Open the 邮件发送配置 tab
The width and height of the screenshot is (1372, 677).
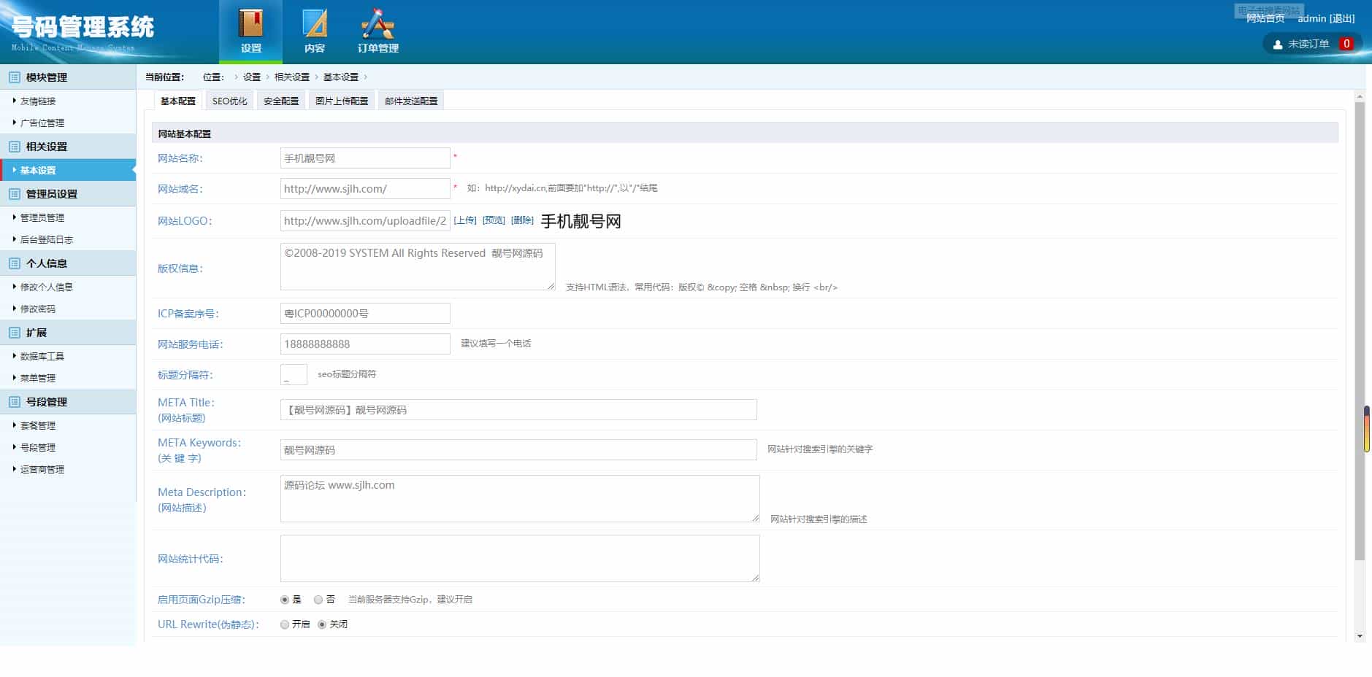coord(410,100)
